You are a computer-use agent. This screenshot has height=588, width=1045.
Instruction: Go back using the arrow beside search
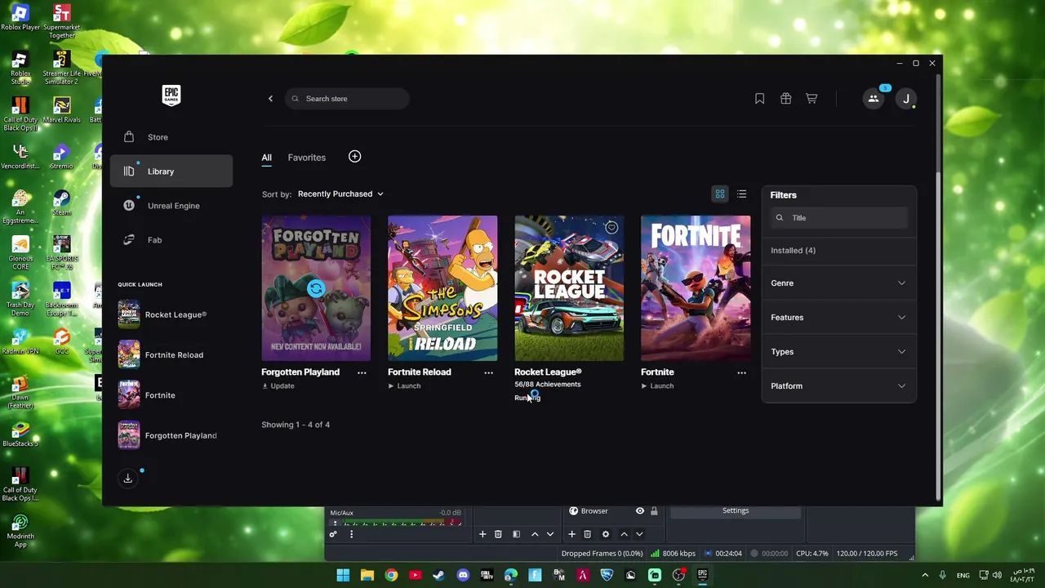270,99
